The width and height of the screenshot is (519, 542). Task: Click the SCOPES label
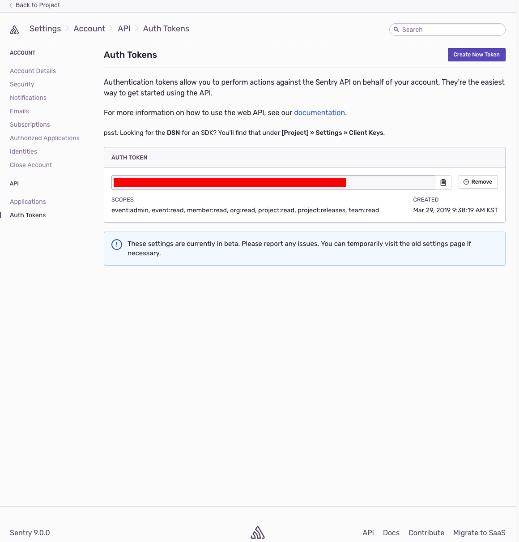123,200
